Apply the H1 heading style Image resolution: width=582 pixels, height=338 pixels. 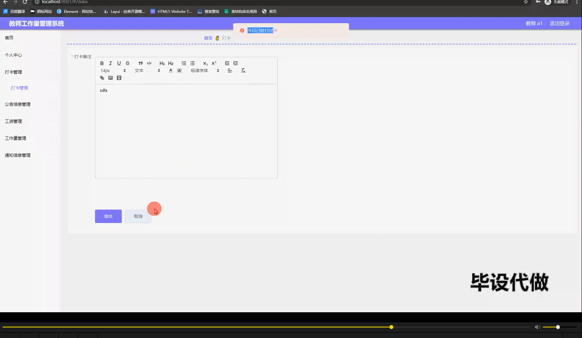coord(162,63)
